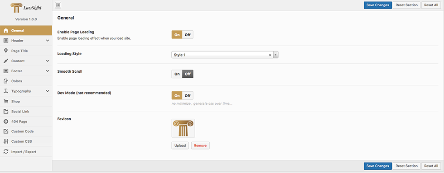Click the 404 Page circle icon
The image size is (444, 173).
point(5,122)
